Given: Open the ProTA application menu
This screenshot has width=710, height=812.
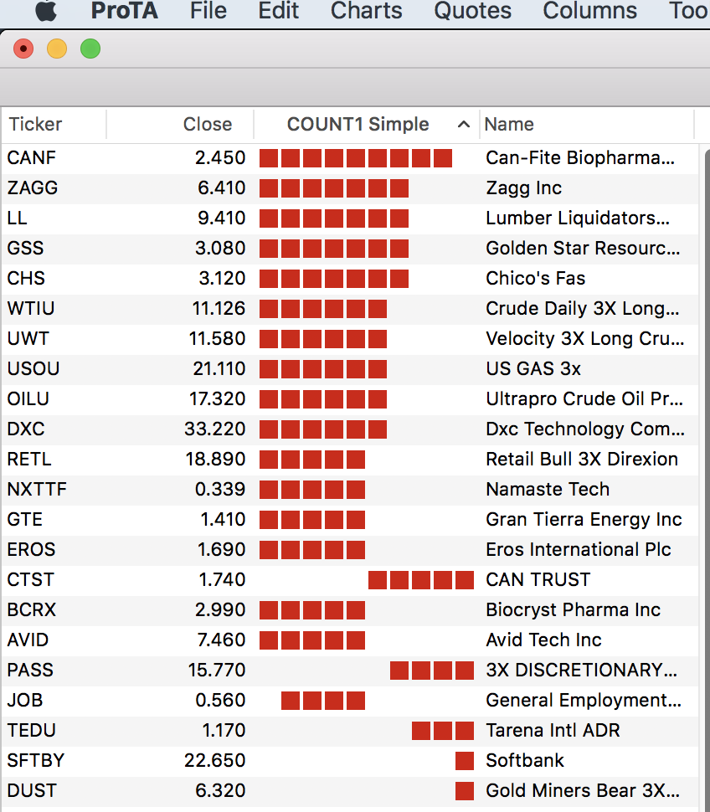Looking at the screenshot, I should pyautogui.click(x=124, y=11).
